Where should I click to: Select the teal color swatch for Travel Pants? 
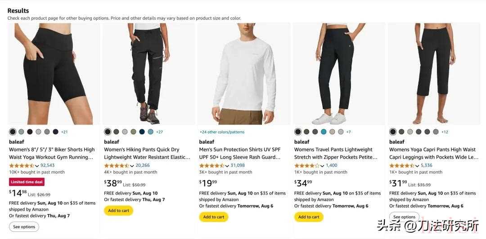tap(324, 132)
